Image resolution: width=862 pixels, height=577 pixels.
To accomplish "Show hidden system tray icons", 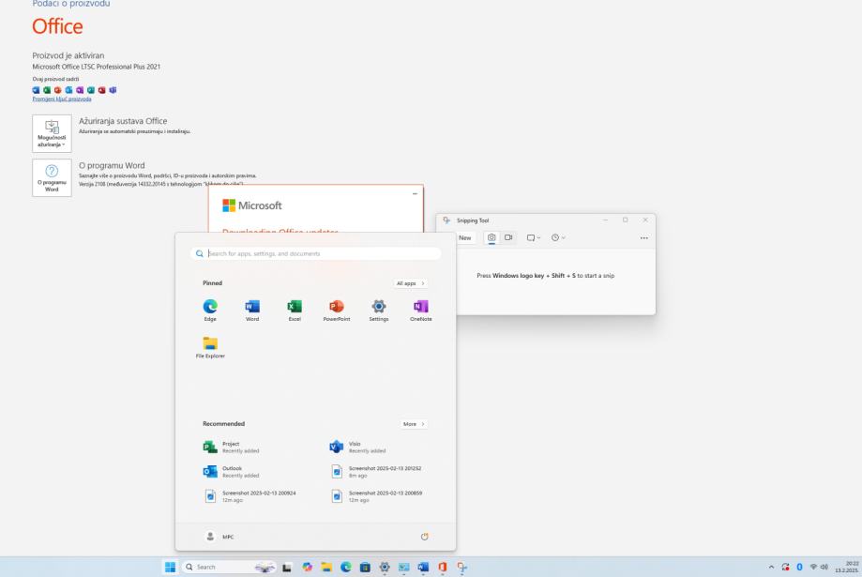I will click(771, 567).
